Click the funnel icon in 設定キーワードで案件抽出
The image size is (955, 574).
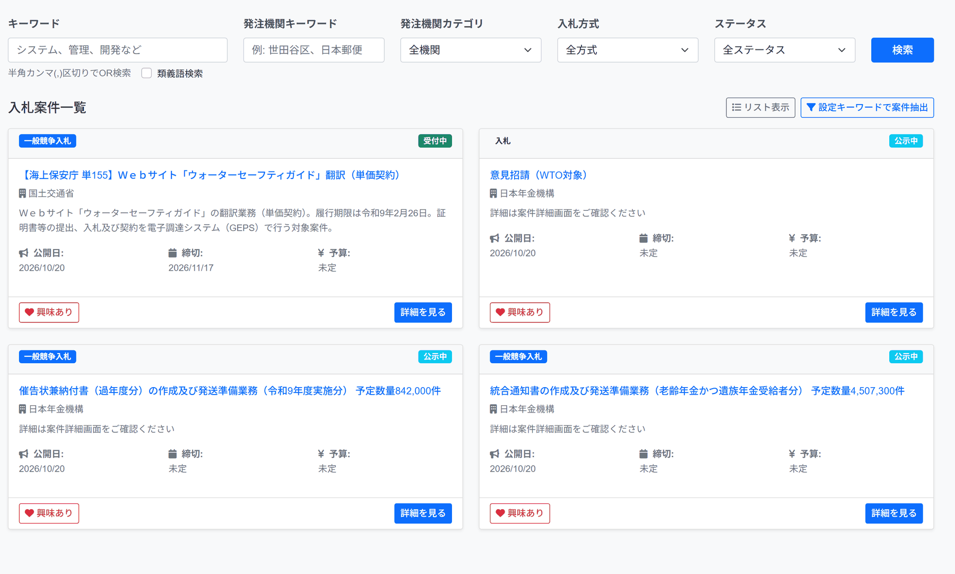(x=811, y=108)
